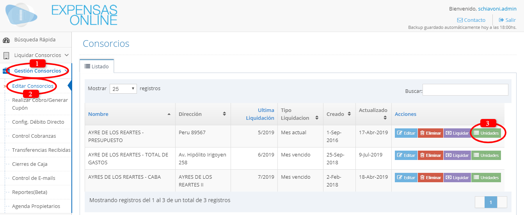Open Cierres de Caja menu item
The height and width of the screenshot is (215, 524).
30,164
